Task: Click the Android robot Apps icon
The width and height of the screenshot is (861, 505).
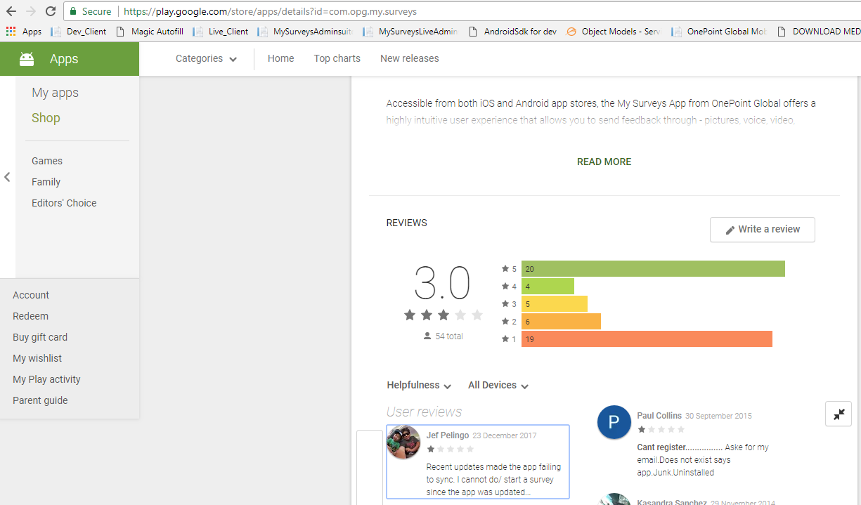Action: pyautogui.click(x=27, y=59)
